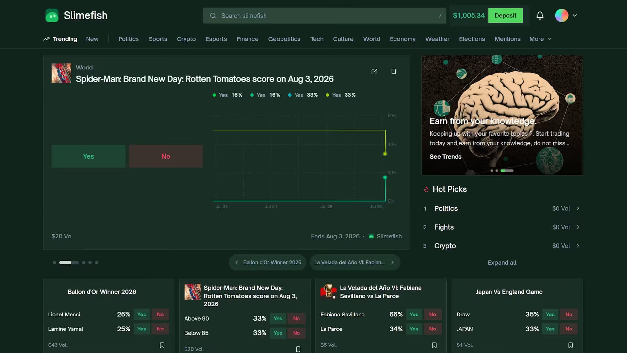The width and height of the screenshot is (627, 353).
Task: Open the Culture category
Action: coord(343,39)
